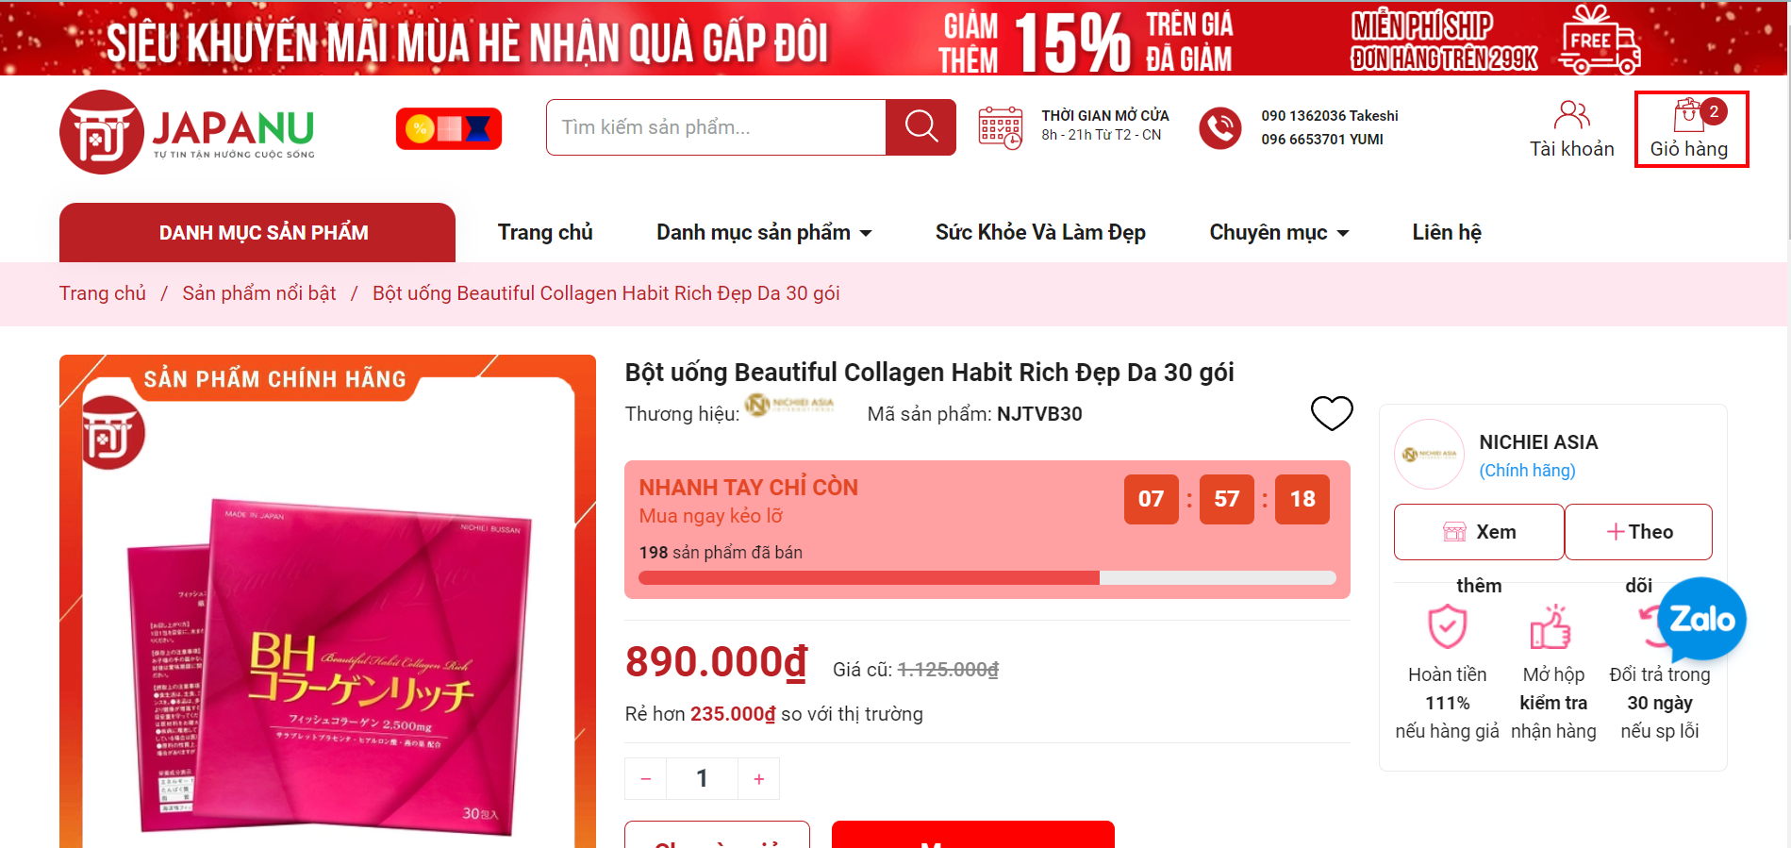Click the red phone call icon

point(1220,127)
